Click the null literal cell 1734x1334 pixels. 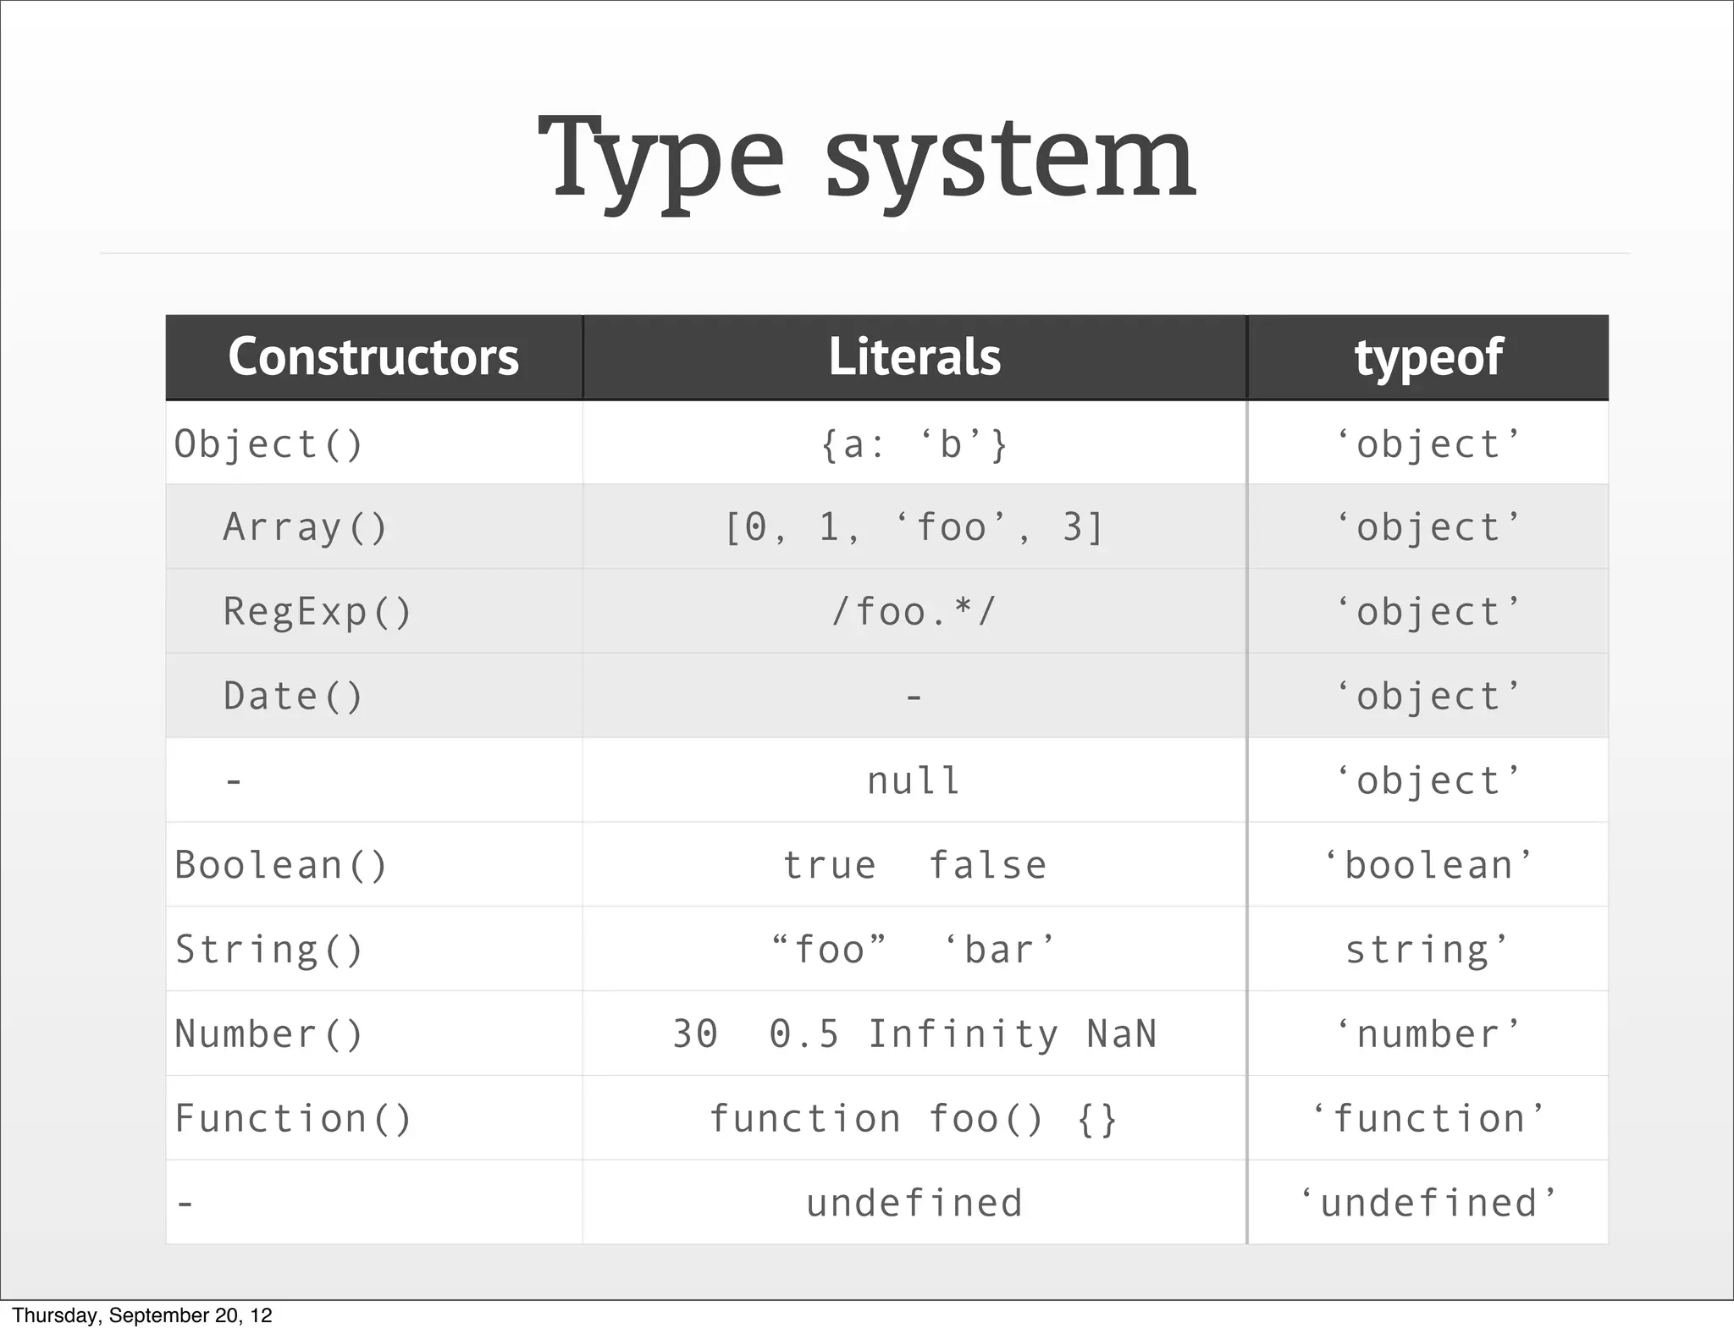point(914,780)
